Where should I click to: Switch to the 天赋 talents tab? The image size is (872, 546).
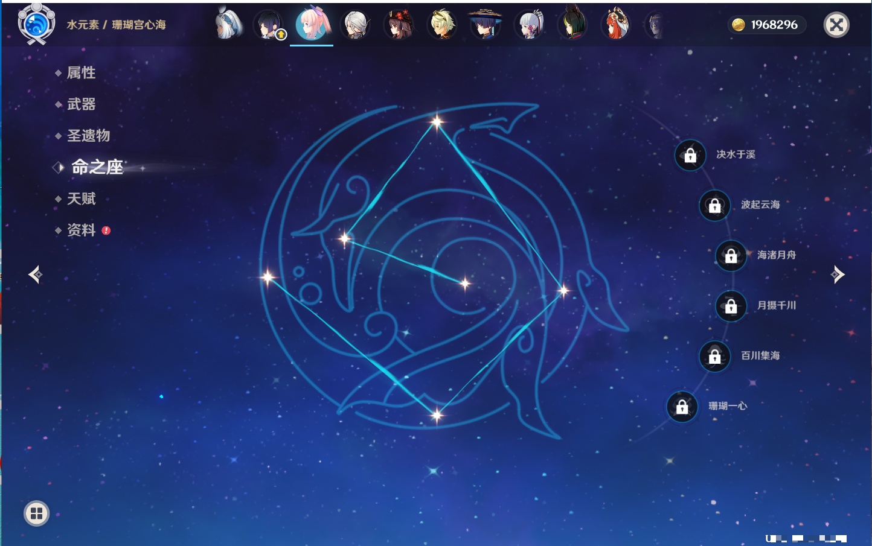coord(81,198)
